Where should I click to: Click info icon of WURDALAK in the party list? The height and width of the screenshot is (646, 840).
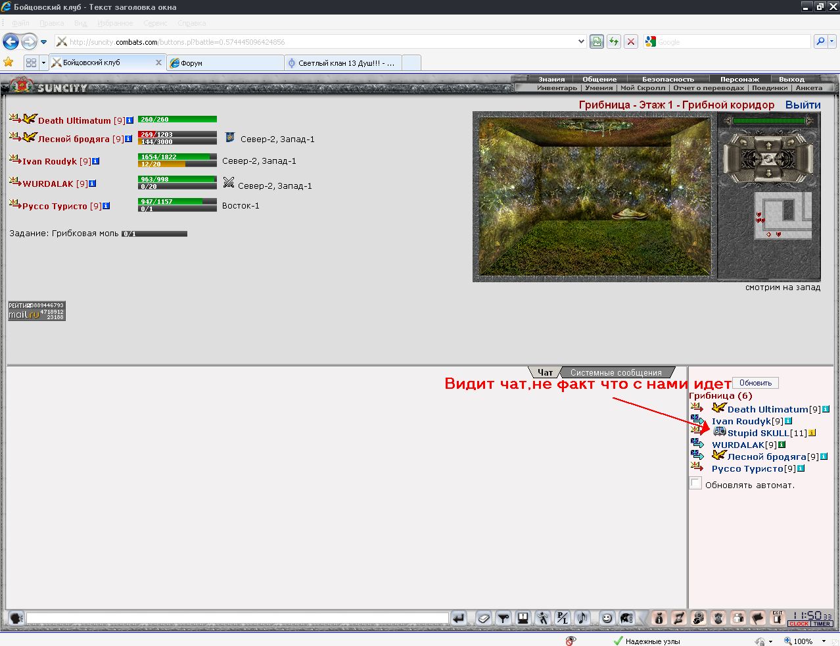93,184
